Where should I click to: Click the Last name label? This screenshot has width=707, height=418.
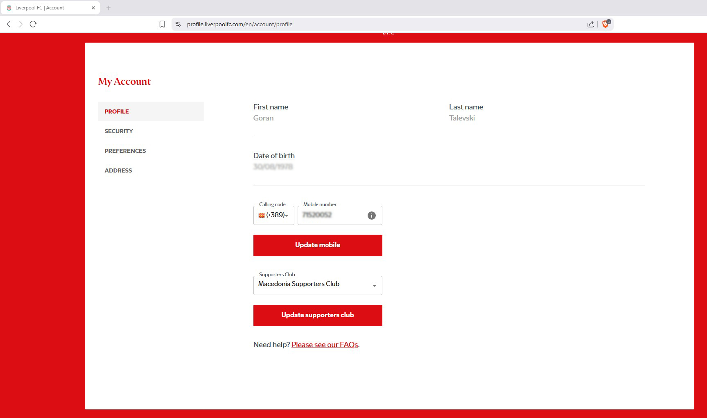(466, 107)
